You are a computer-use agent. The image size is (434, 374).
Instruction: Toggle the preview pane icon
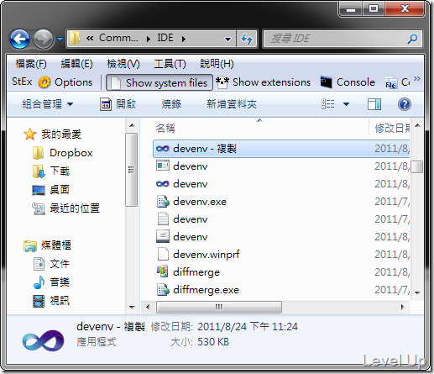click(x=374, y=104)
